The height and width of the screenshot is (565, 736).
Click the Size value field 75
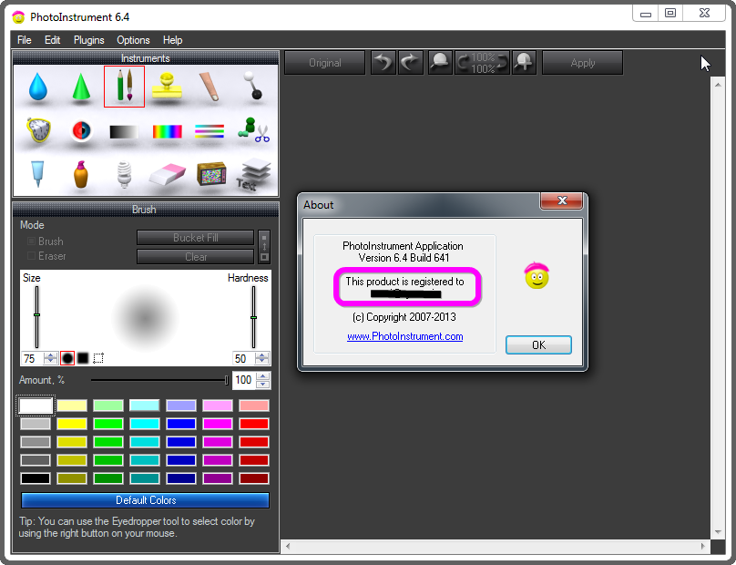[32, 359]
